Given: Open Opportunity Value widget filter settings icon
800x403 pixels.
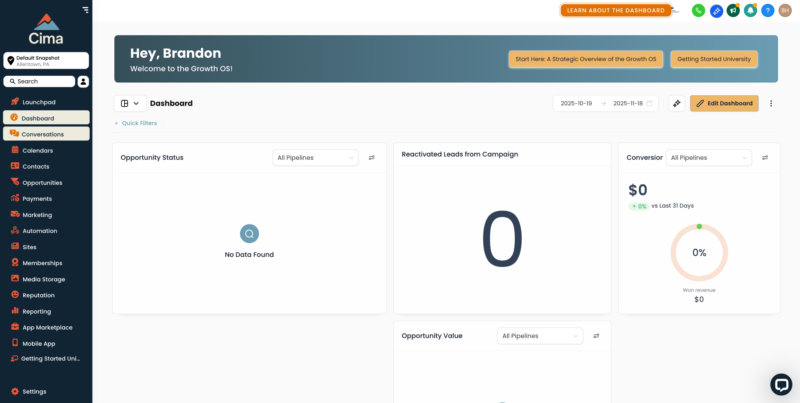Looking at the screenshot, I should pyautogui.click(x=596, y=336).
